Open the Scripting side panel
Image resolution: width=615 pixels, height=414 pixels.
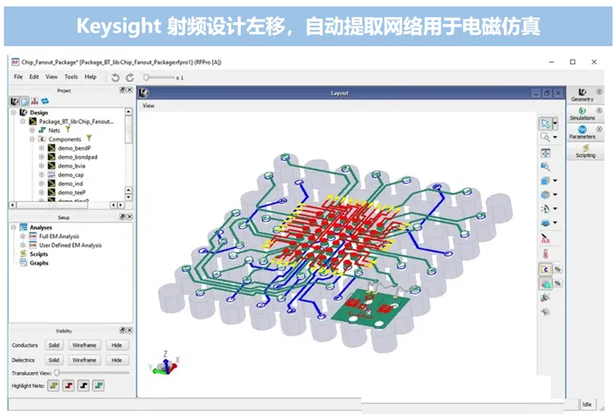[585, 151]
